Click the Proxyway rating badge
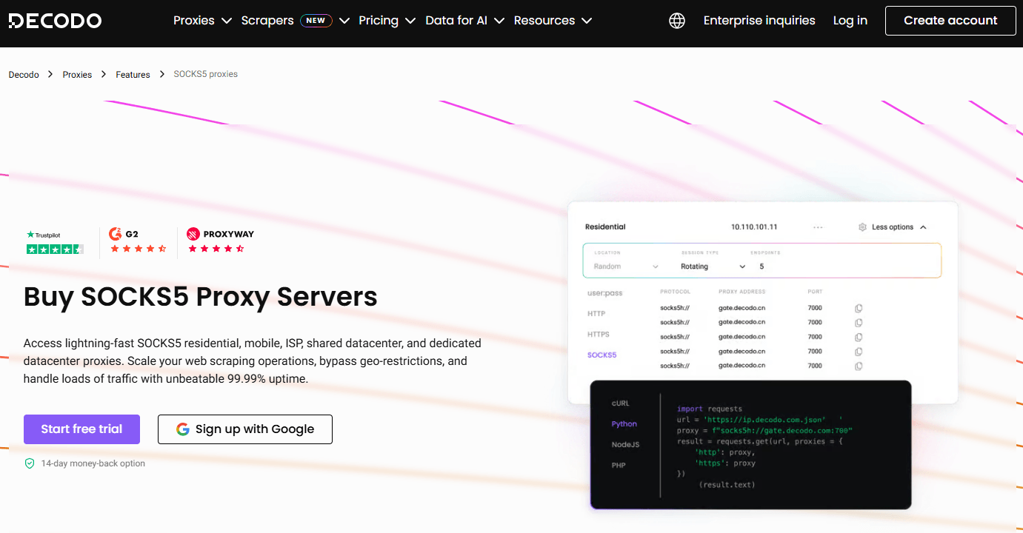 point(220,241)
